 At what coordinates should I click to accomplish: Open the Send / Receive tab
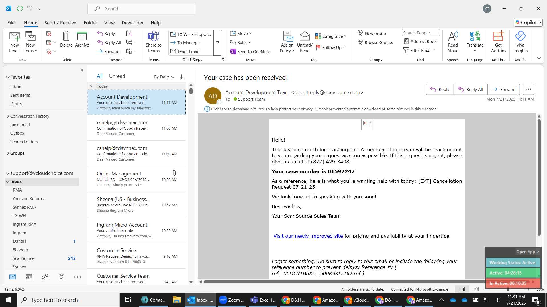(x=60, y=23)
